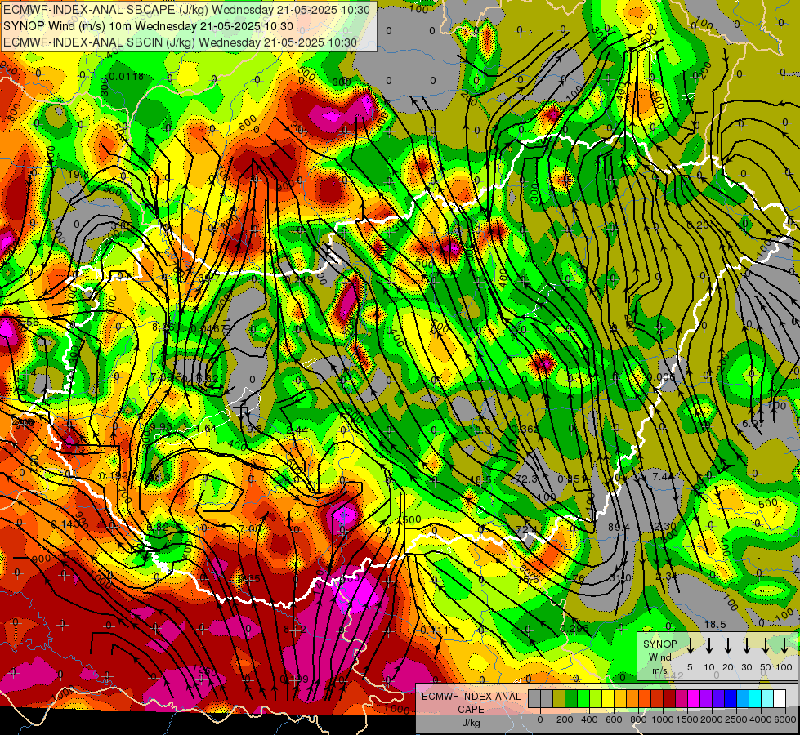800x735 pixels.
Task: Click the '10.3' value on the map
Action: (480, 430)
